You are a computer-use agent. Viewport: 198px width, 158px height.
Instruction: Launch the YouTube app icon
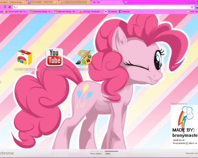pyautogui.click(x=55, y=57)
